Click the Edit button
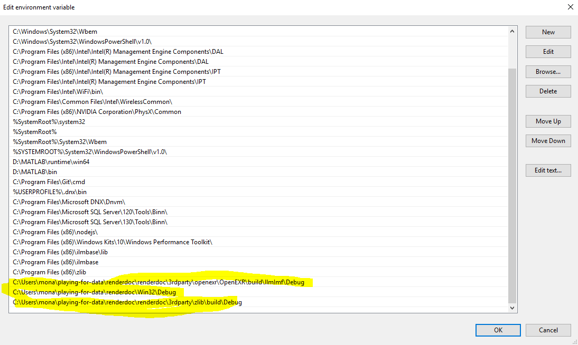This screenshot has width=578, height=345. click(548, 52)
